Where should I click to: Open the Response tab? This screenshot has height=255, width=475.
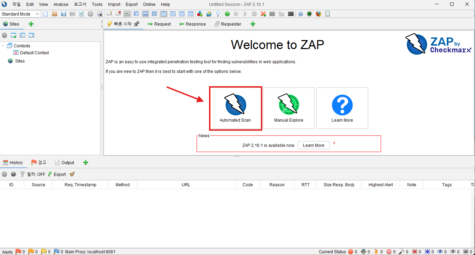[192, 24]
